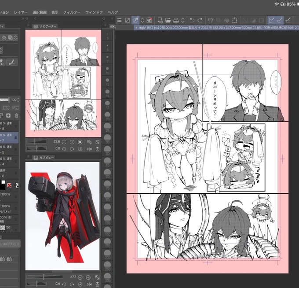Click Sub View fit-to-view icon
Image resolution: width=299 pixels, height=288 pixels.
[x=97, y=277]
